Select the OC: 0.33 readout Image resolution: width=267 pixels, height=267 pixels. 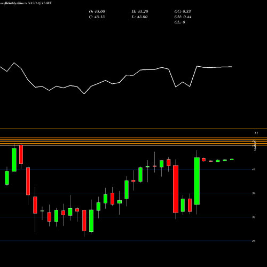pos(183,12)
